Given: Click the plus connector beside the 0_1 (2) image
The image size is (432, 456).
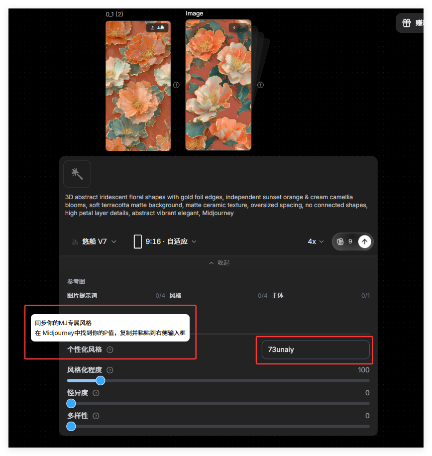Looking at the screenshot, I should pos(176,85).
